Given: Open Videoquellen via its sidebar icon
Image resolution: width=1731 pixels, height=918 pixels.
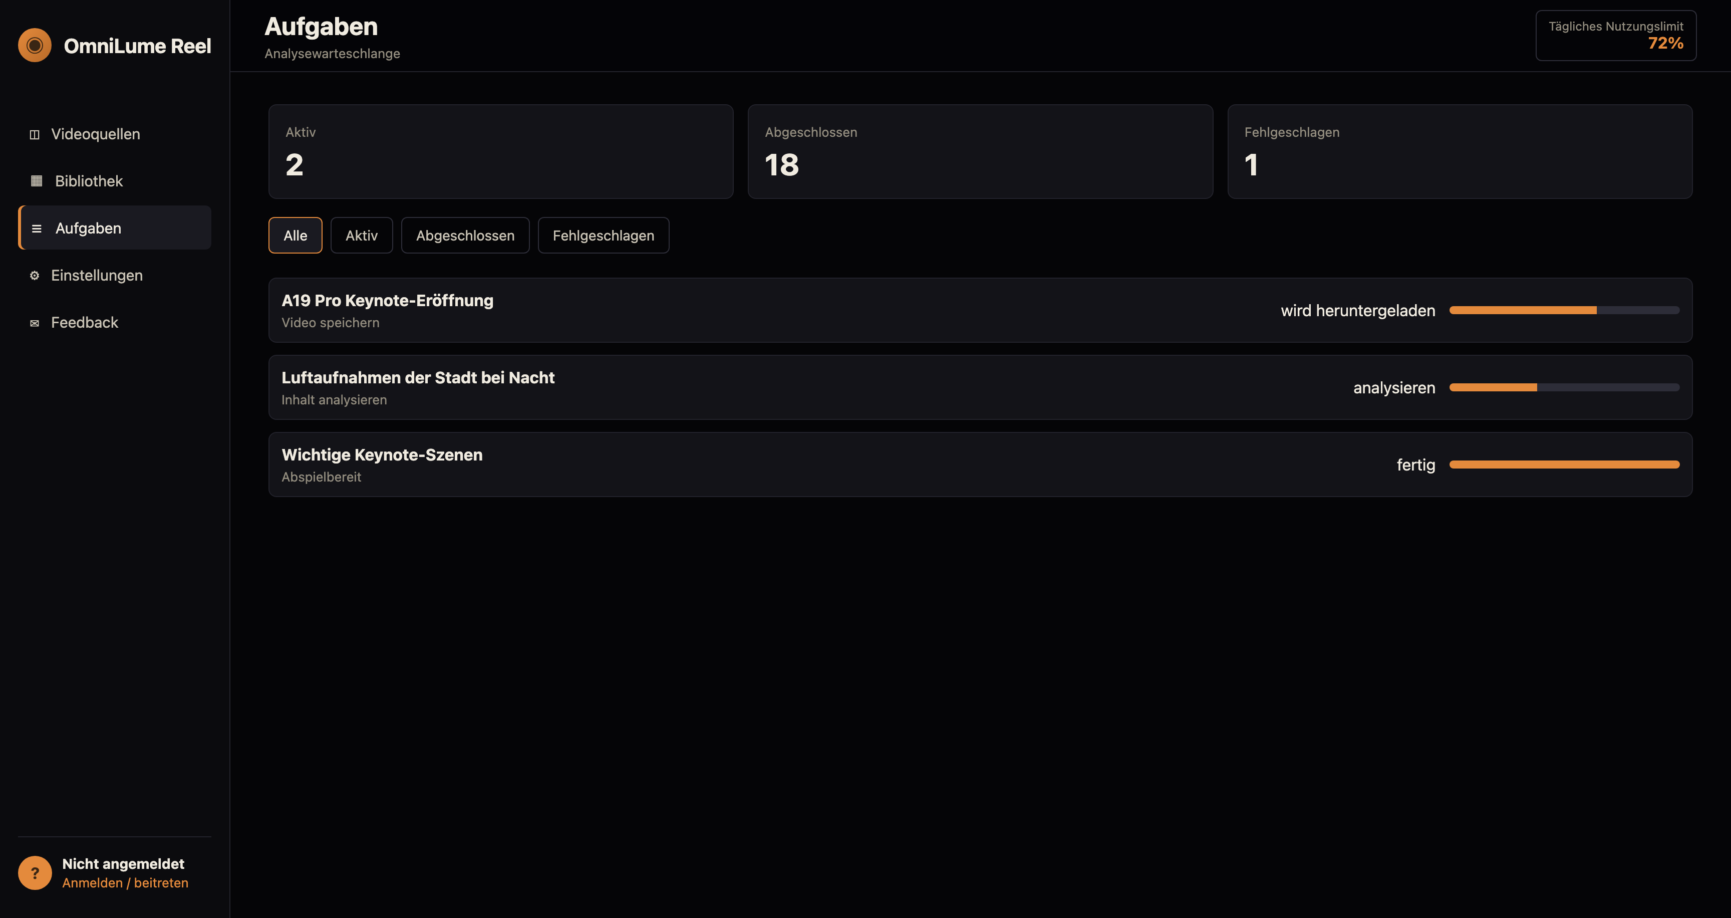Looking at the screenshot, I should click(x=34, y=134).
